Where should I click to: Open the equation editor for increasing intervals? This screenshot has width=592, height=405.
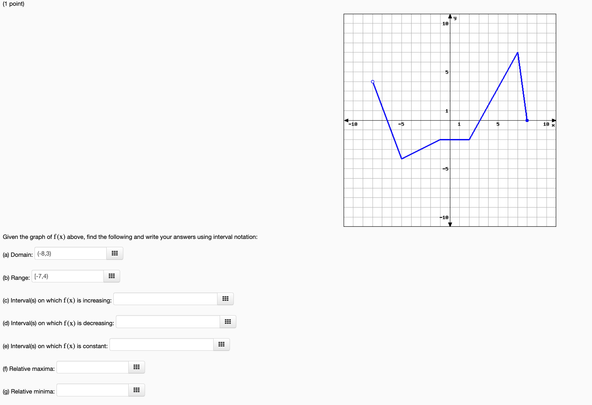[225, 299]
